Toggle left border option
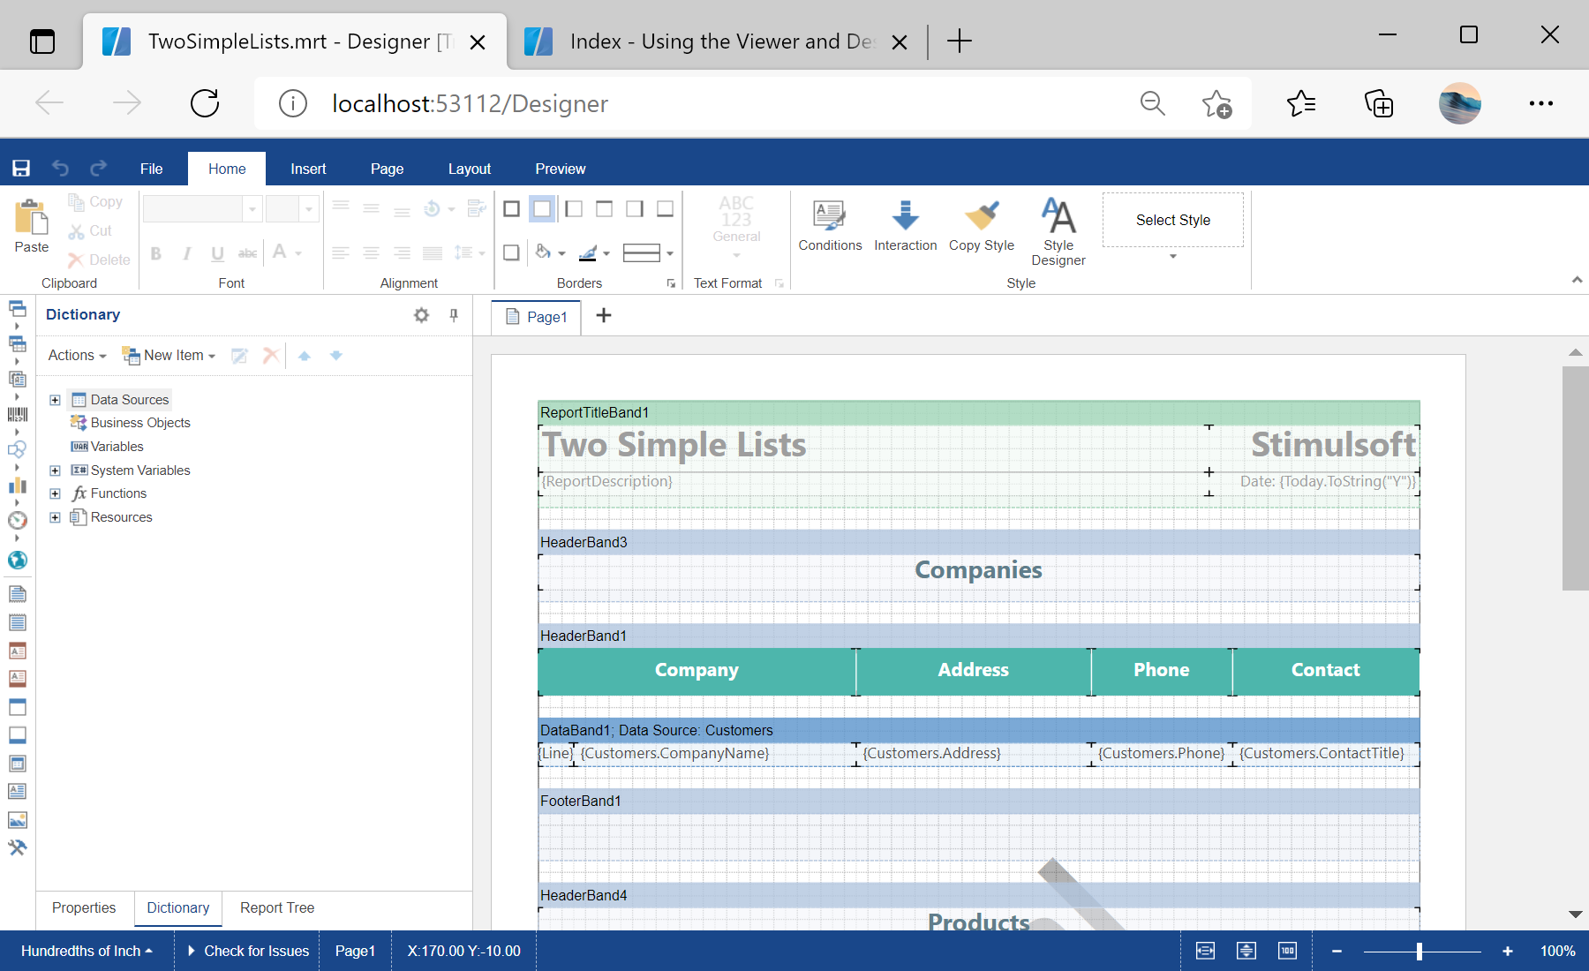This screenshot has height=971, width=1589. 574,209
